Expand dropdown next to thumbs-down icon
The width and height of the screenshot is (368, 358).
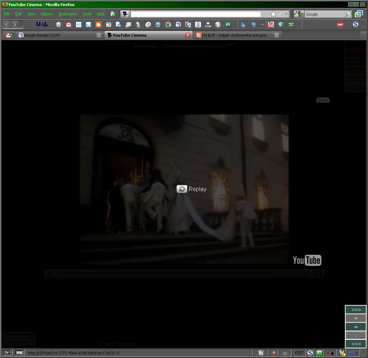[262, 25]
